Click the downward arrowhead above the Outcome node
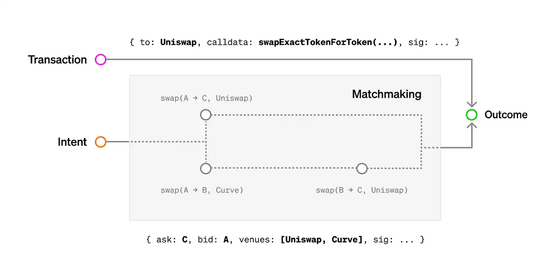Viewport: 553px width, 276px height. [x=472, y=104]
